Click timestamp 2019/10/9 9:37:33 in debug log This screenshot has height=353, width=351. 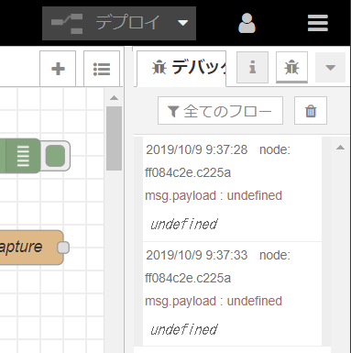[197, 255]
